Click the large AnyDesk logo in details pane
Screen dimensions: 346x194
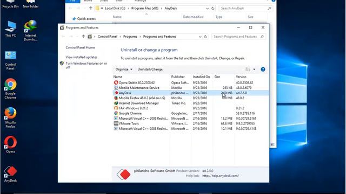[x=124, y=175]
